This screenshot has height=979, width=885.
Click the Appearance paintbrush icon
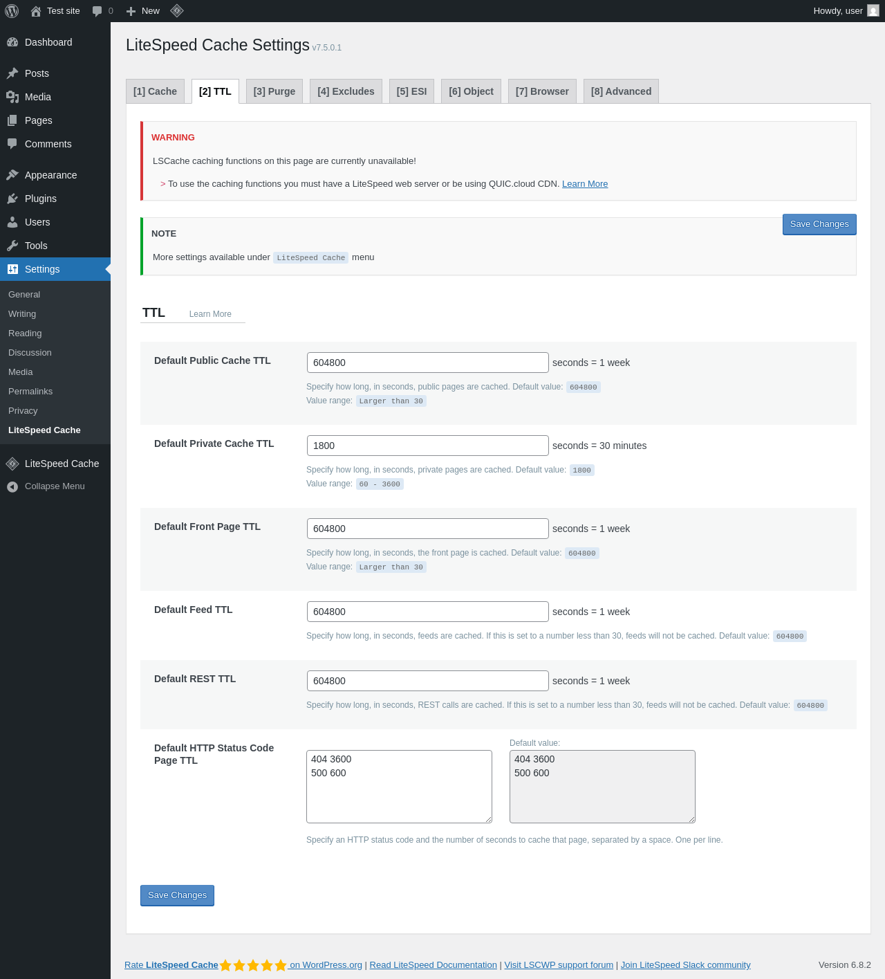click(x=12, y=175)
